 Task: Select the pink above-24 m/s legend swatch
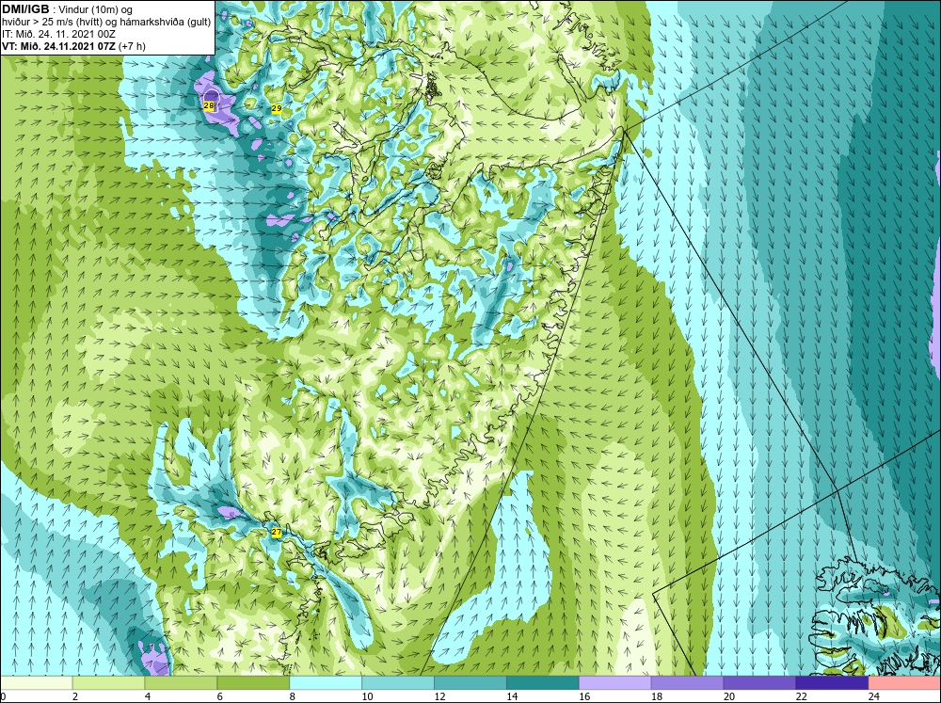click(x=904, y=682)
